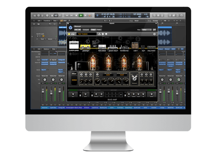The height and width of the screenshot is (162, 216).
Task: Open the Media Browser button
Action: (182, 15)
